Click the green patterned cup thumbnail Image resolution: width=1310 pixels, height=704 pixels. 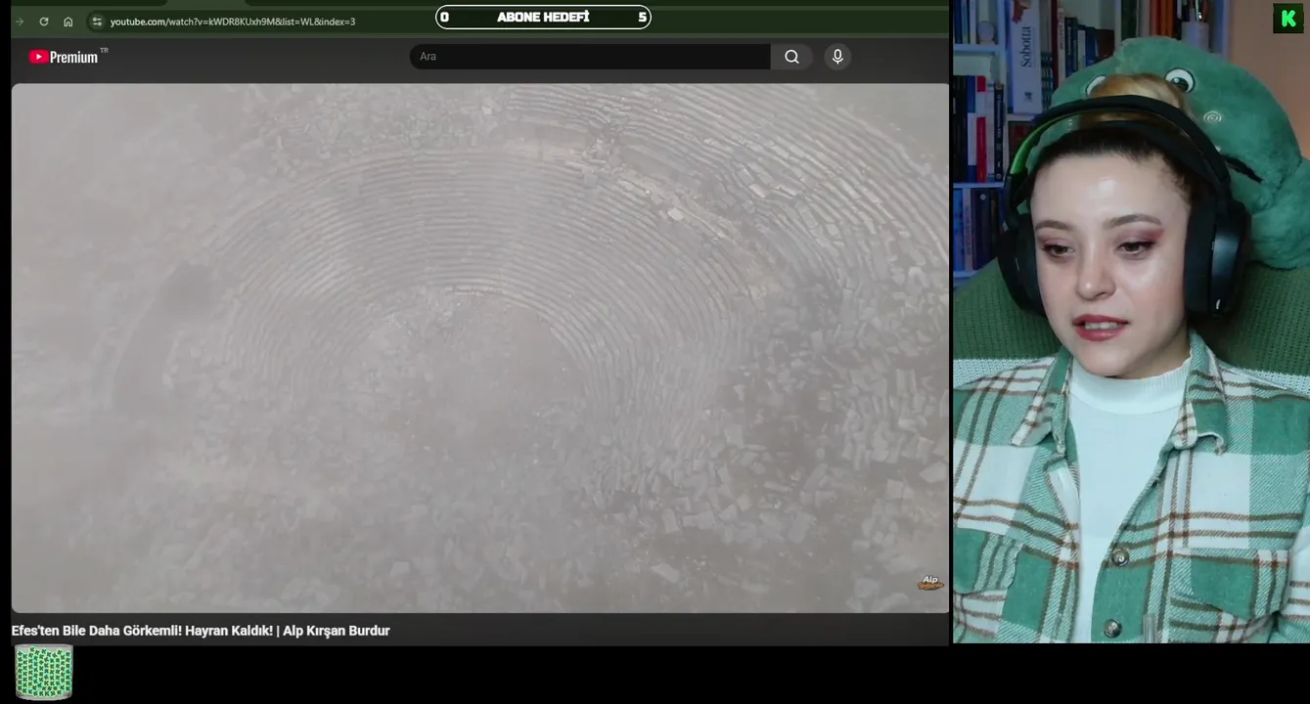44,673
